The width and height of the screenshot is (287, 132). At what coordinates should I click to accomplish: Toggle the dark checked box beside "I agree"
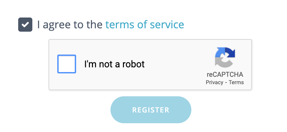pyautogui.click(x=25, y=25)
